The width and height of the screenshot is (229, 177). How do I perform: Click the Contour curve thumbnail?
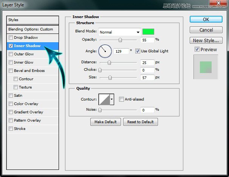(x=104, y=99)
